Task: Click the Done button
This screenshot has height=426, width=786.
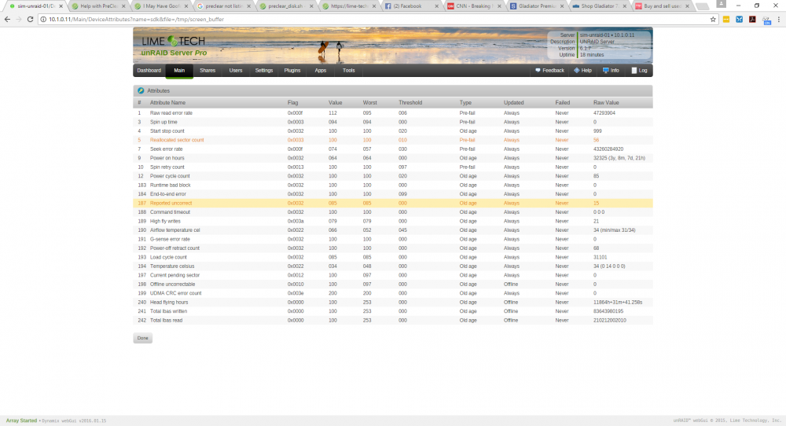Action: pyautogui.click(x=143, y=338)
